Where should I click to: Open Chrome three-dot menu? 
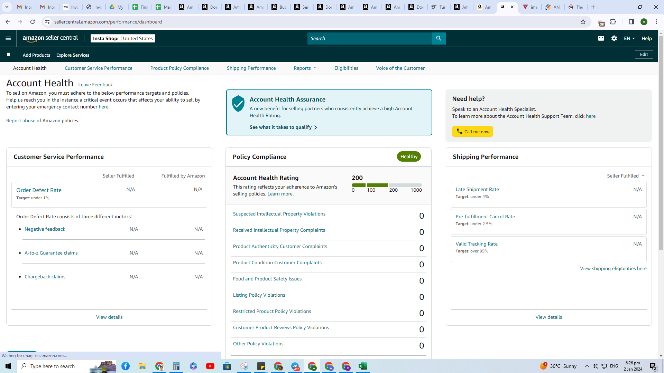(656, 22)
